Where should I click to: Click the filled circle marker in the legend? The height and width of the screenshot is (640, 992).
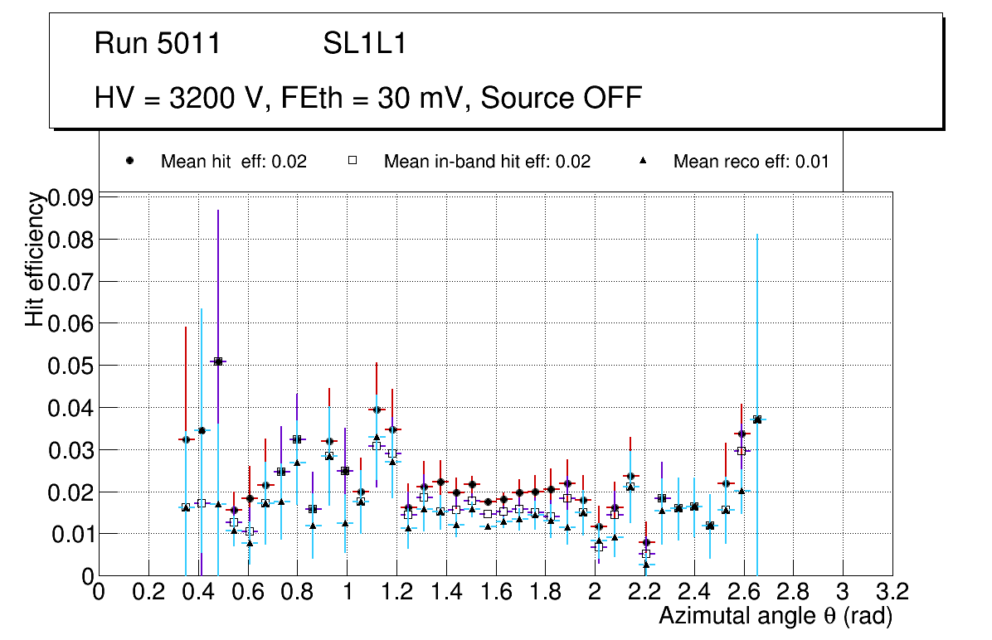click(x=130, y=161)
